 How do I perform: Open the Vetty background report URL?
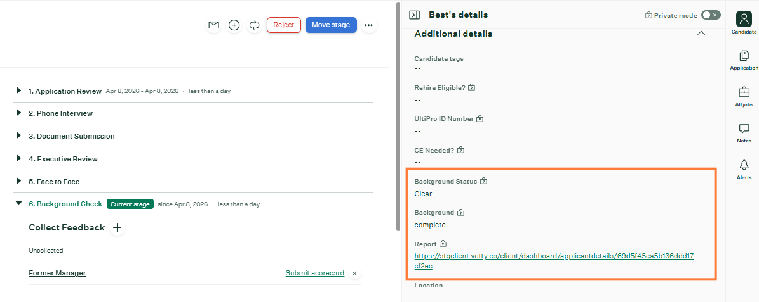[554, 261]
